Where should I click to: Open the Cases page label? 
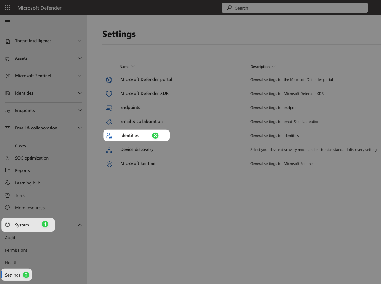(x=20, y=146)
